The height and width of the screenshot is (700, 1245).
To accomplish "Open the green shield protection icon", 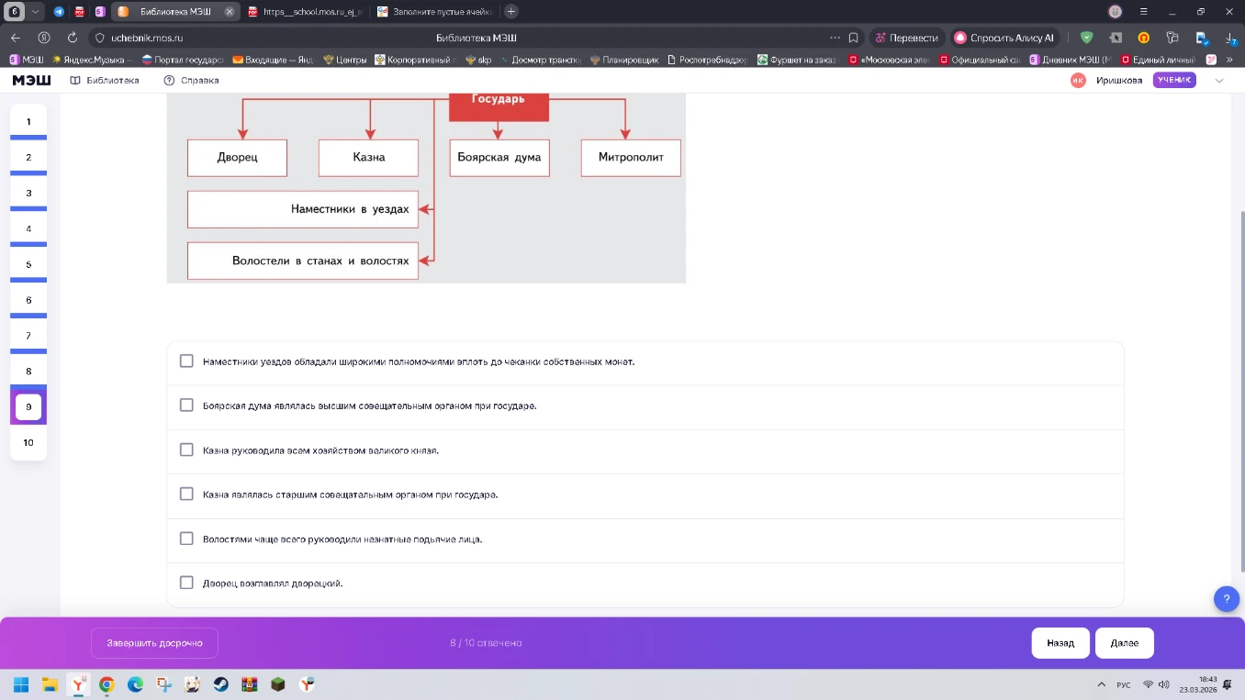I will [x=1087, y=38].
